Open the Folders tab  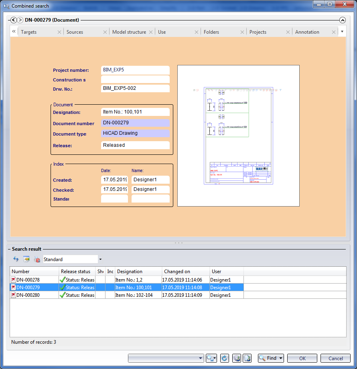pos(211,32)
